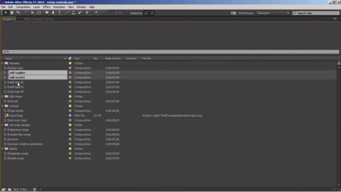
Task: Click the project panel search field
Action: [x=170, y=52]
